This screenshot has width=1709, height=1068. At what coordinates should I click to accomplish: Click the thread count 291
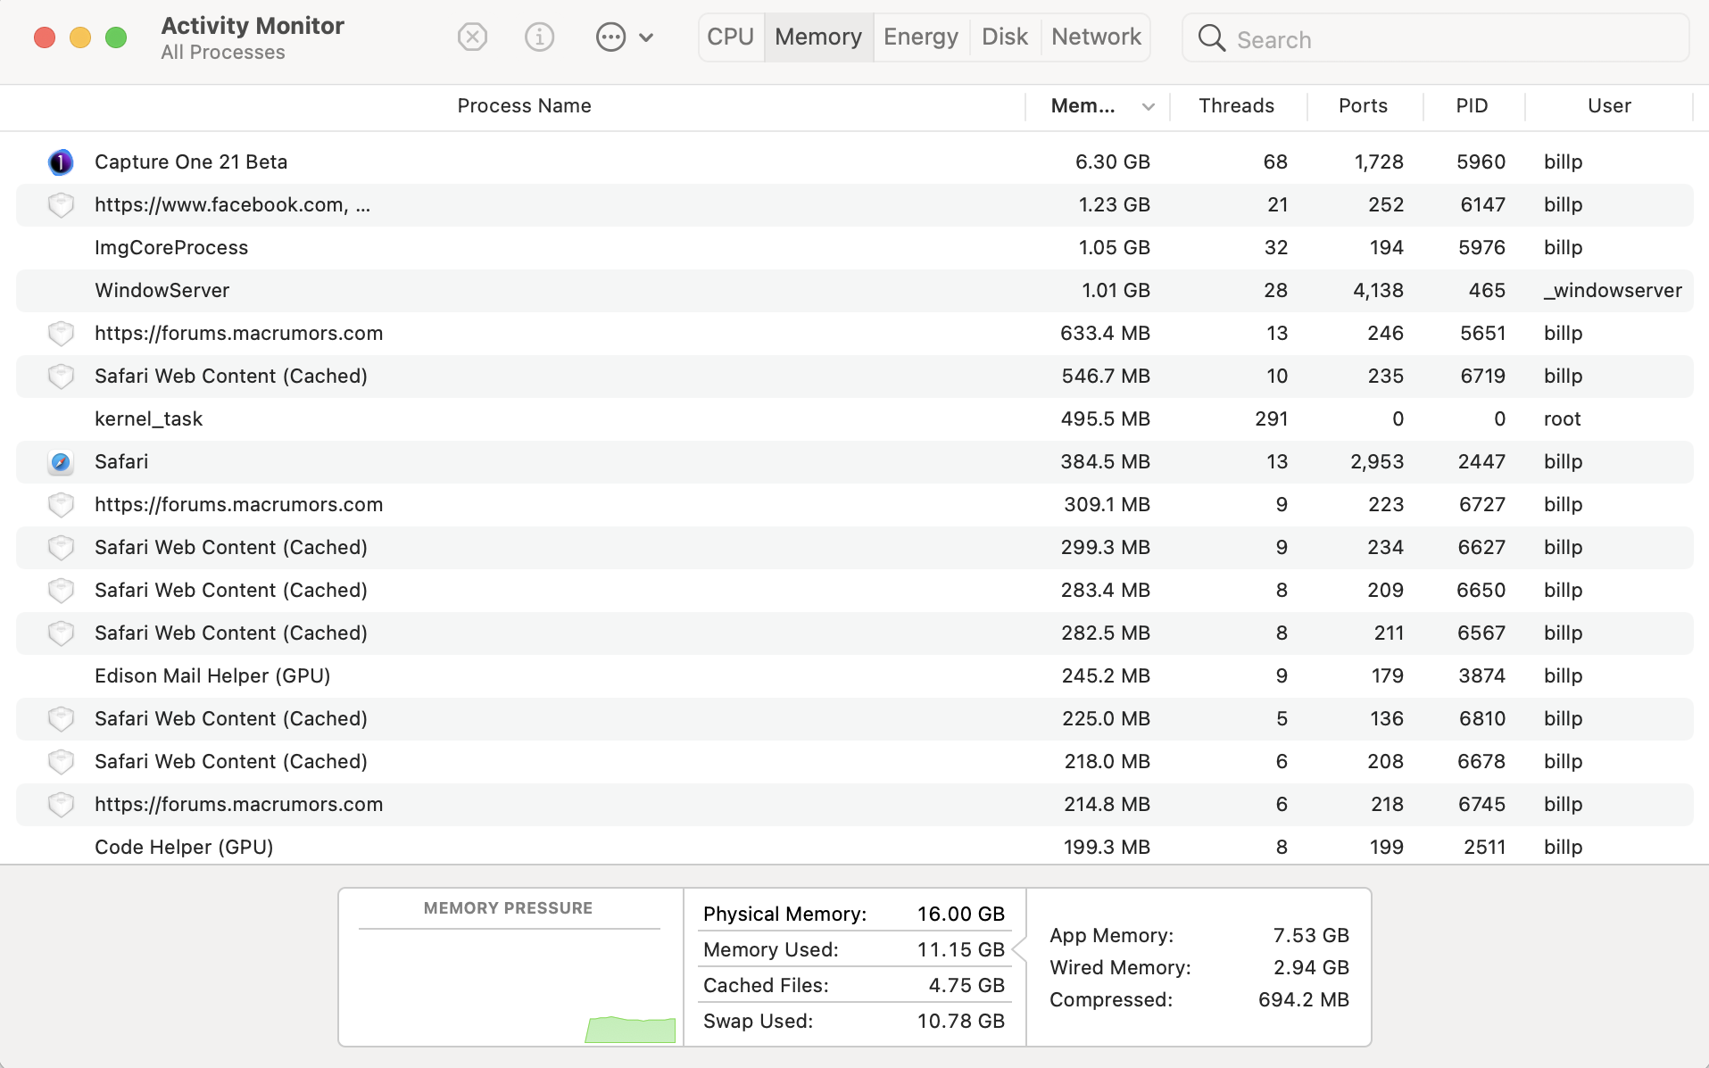[x=1271, y=419]
